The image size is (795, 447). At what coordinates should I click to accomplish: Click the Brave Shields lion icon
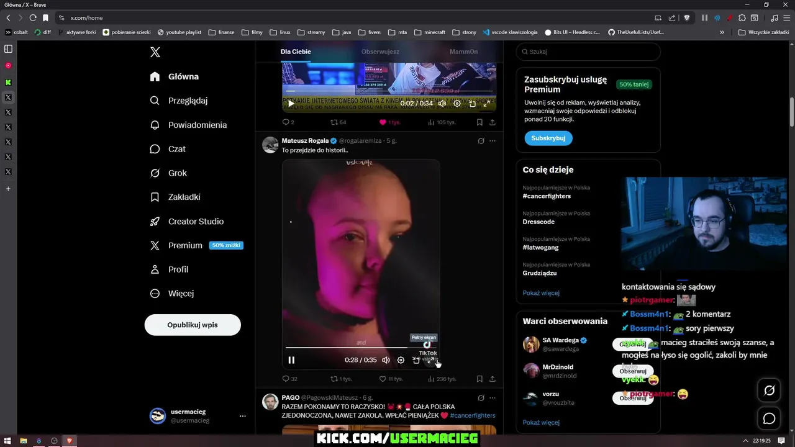pyautogui.click(x=686, y=18)
